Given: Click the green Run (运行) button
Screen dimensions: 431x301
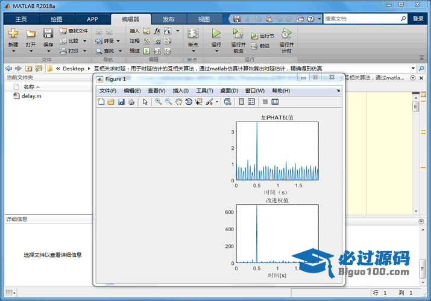Looking at the screenshot, I should pyautogui.click(x=216, y=34).
